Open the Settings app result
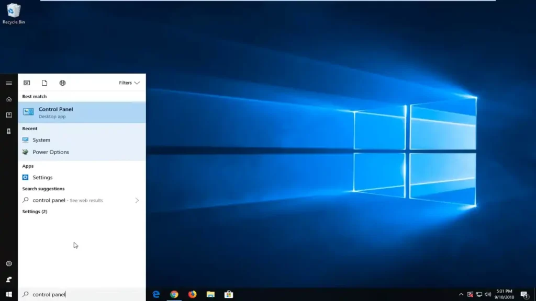Viewport: 536px width, 301px height. (42, 178)
